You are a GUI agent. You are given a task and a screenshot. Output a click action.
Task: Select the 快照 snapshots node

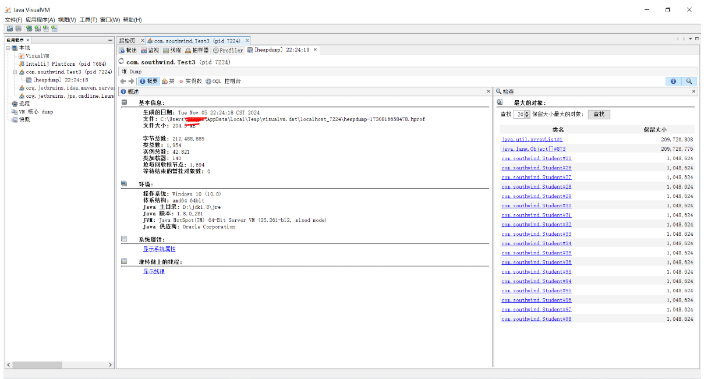[x=20, y=120]
